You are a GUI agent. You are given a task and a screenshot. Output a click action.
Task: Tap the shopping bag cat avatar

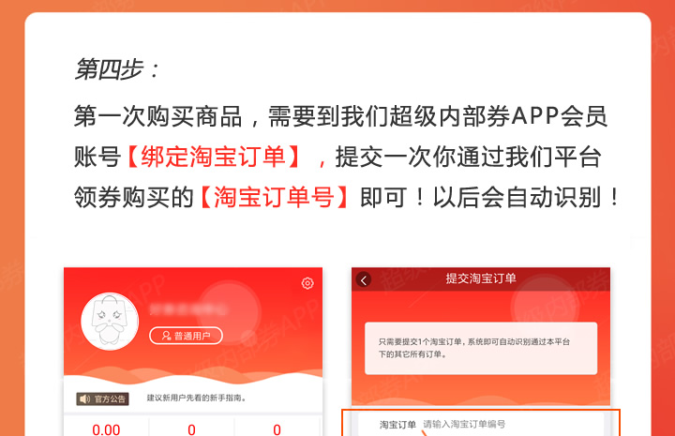click(x=110, y=322)
